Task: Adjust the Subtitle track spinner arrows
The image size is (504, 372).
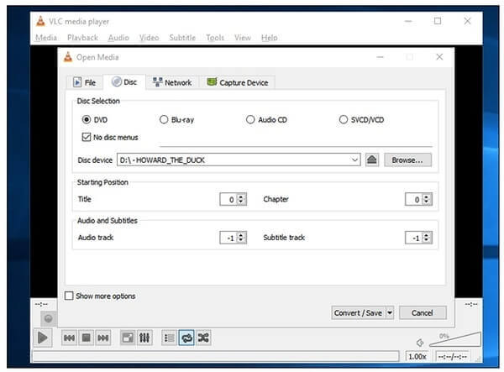Action: pyautogui.click(x=427, y=238)
